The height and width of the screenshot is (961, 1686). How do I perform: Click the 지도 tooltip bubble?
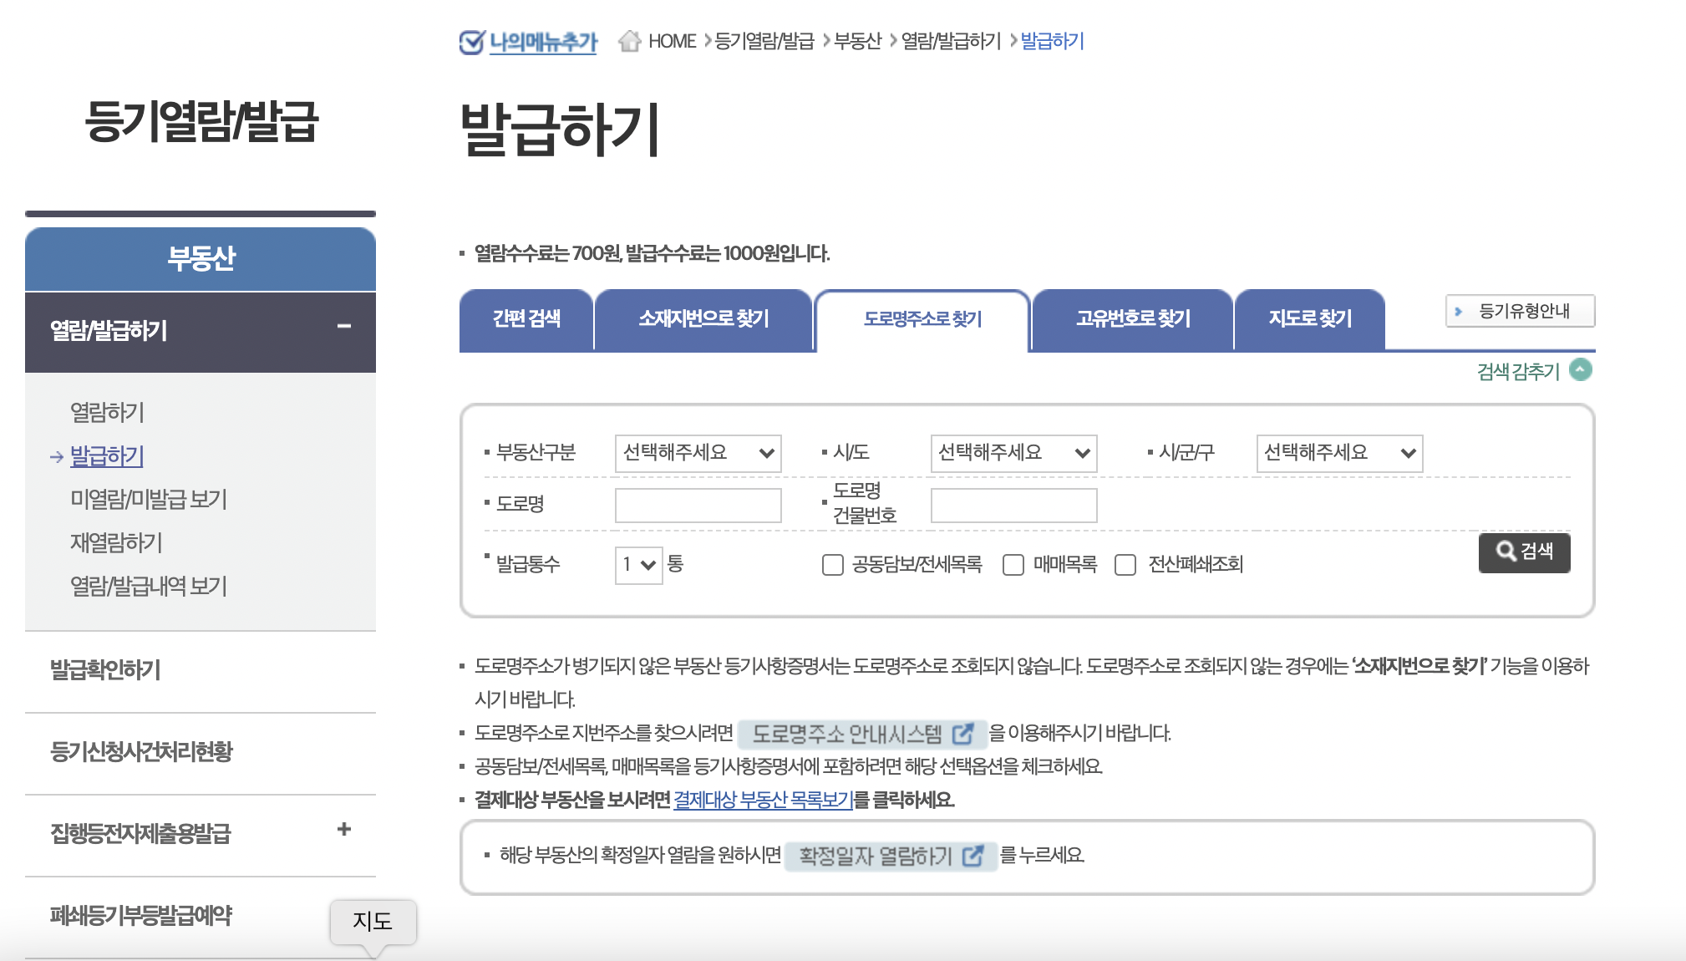373,922
